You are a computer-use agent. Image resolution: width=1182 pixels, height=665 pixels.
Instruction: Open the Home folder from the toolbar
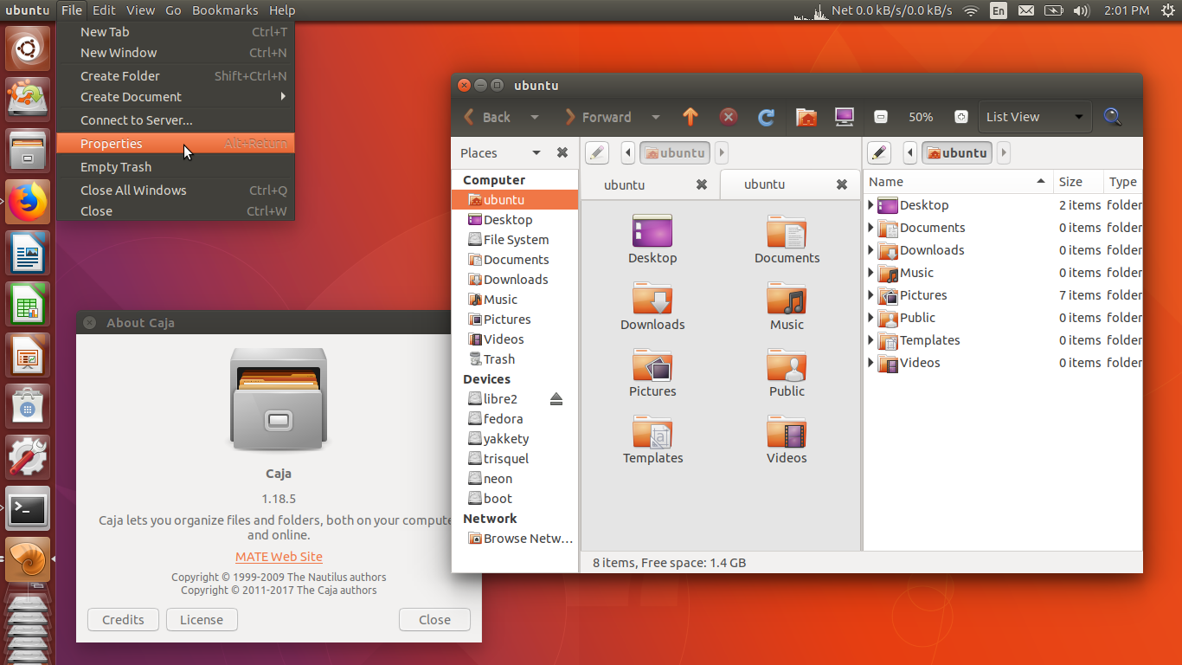(806, 117)
